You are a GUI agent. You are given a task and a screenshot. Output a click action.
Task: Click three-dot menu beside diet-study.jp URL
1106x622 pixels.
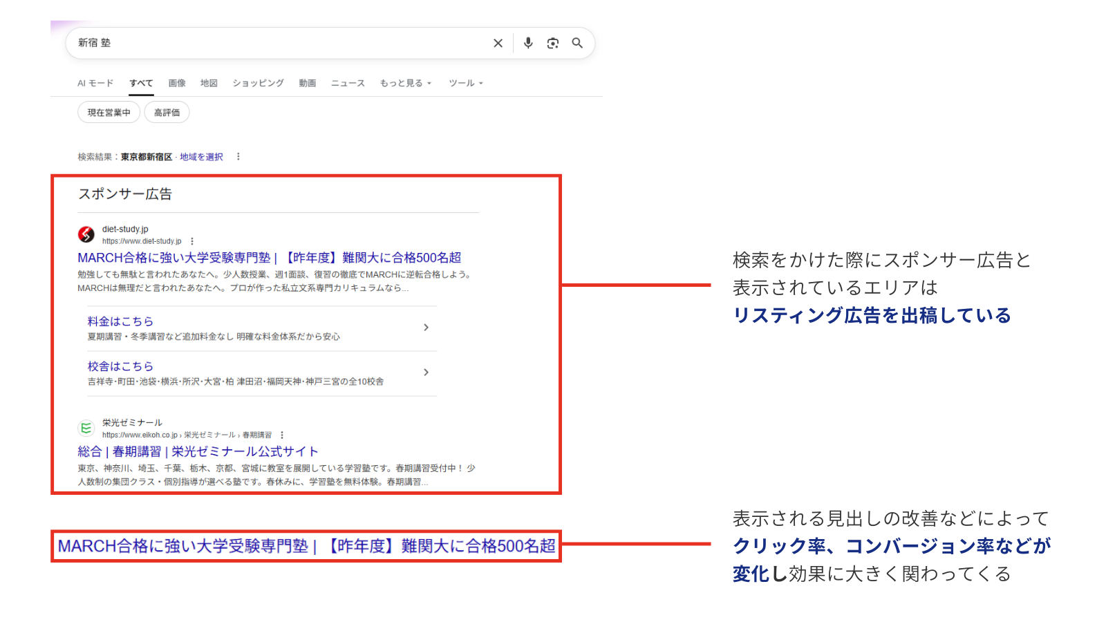tap(192, 241)
